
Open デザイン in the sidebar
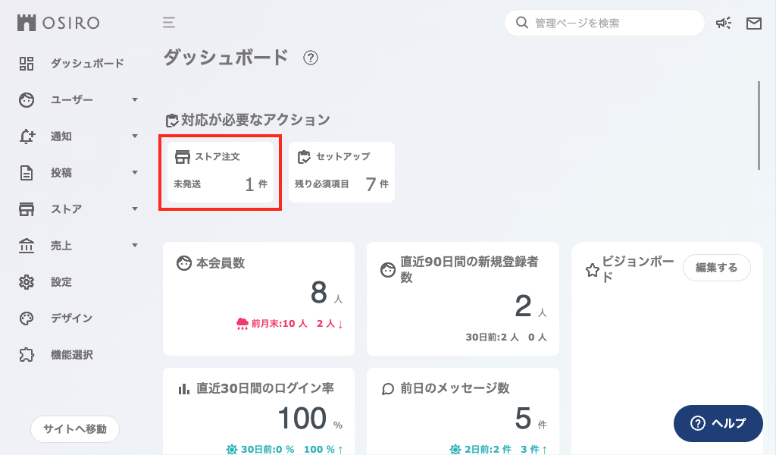[72, 318]
